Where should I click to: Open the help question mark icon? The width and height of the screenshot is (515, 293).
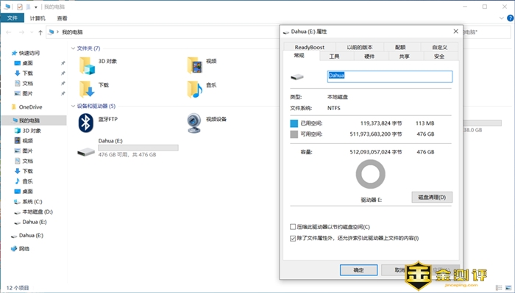tap(511, 18)
